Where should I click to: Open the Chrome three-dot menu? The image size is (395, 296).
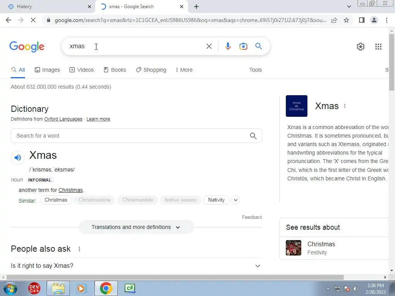pyautogui.click(x=387, y=20)
